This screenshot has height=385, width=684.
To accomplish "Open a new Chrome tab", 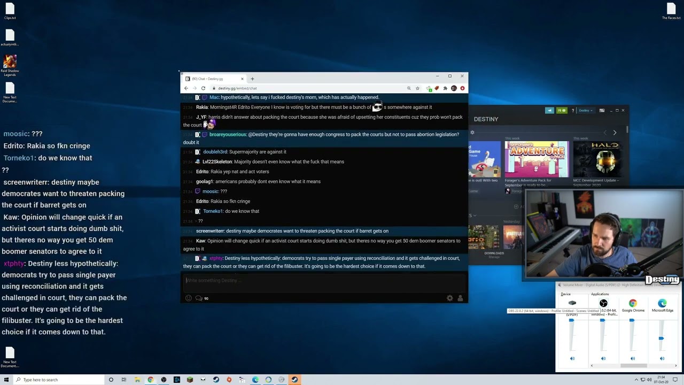I will click(x=252, y=79).
